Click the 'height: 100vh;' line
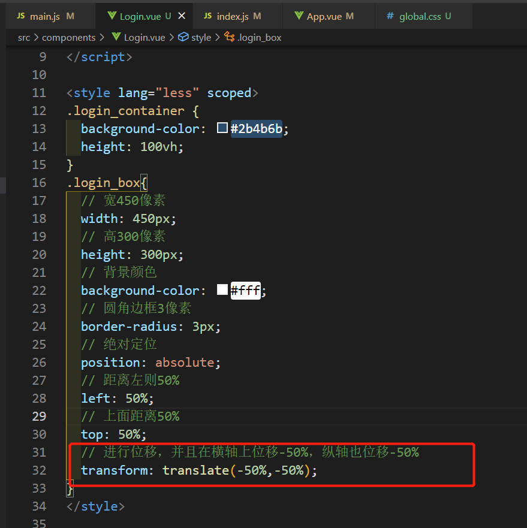 point(132,147)
